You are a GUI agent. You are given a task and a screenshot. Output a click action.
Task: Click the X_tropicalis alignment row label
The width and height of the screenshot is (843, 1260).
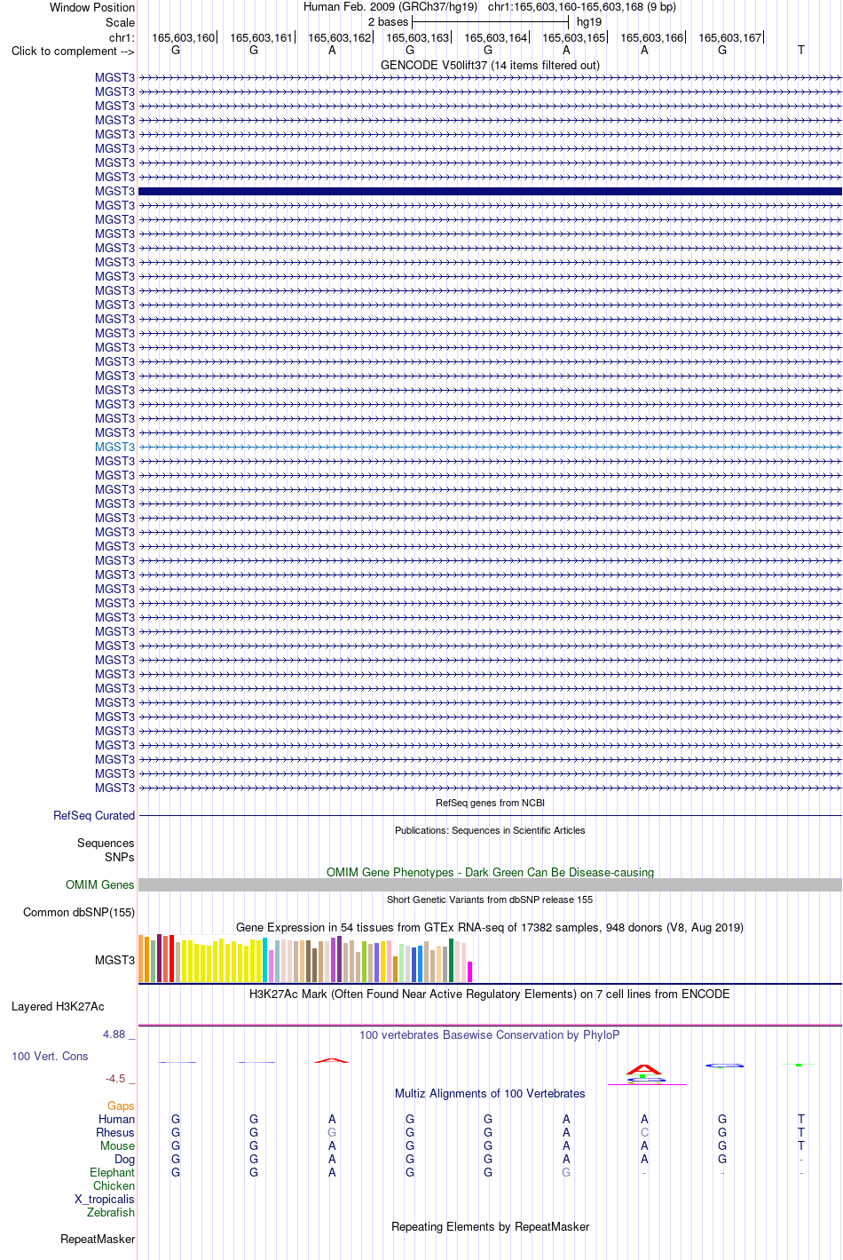coord(105,1199)
